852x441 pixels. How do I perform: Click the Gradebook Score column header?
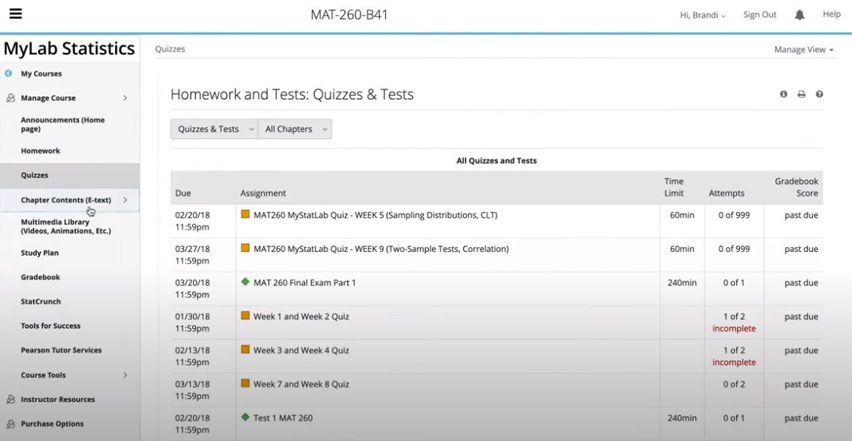(x=797, y=187)
